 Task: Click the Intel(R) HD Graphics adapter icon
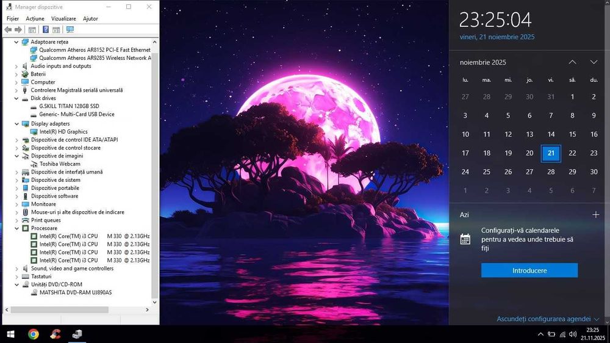(34, 132)
